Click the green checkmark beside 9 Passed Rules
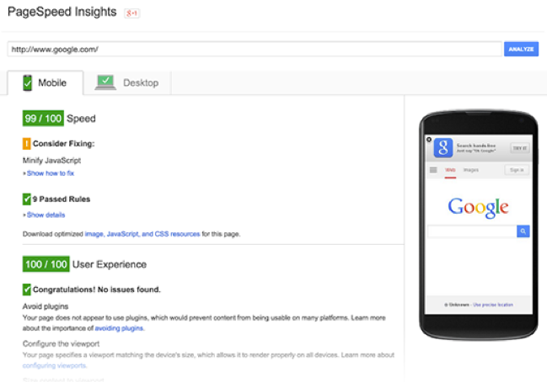547x382 pixels. click(x=26, y=199)
